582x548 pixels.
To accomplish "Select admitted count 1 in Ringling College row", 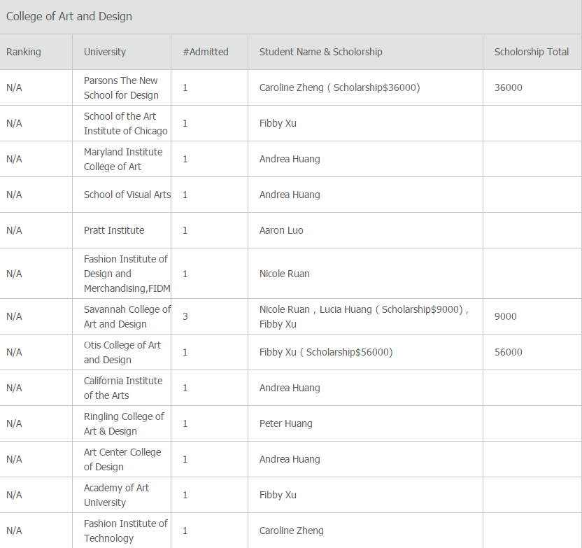I will pos(185,423).
